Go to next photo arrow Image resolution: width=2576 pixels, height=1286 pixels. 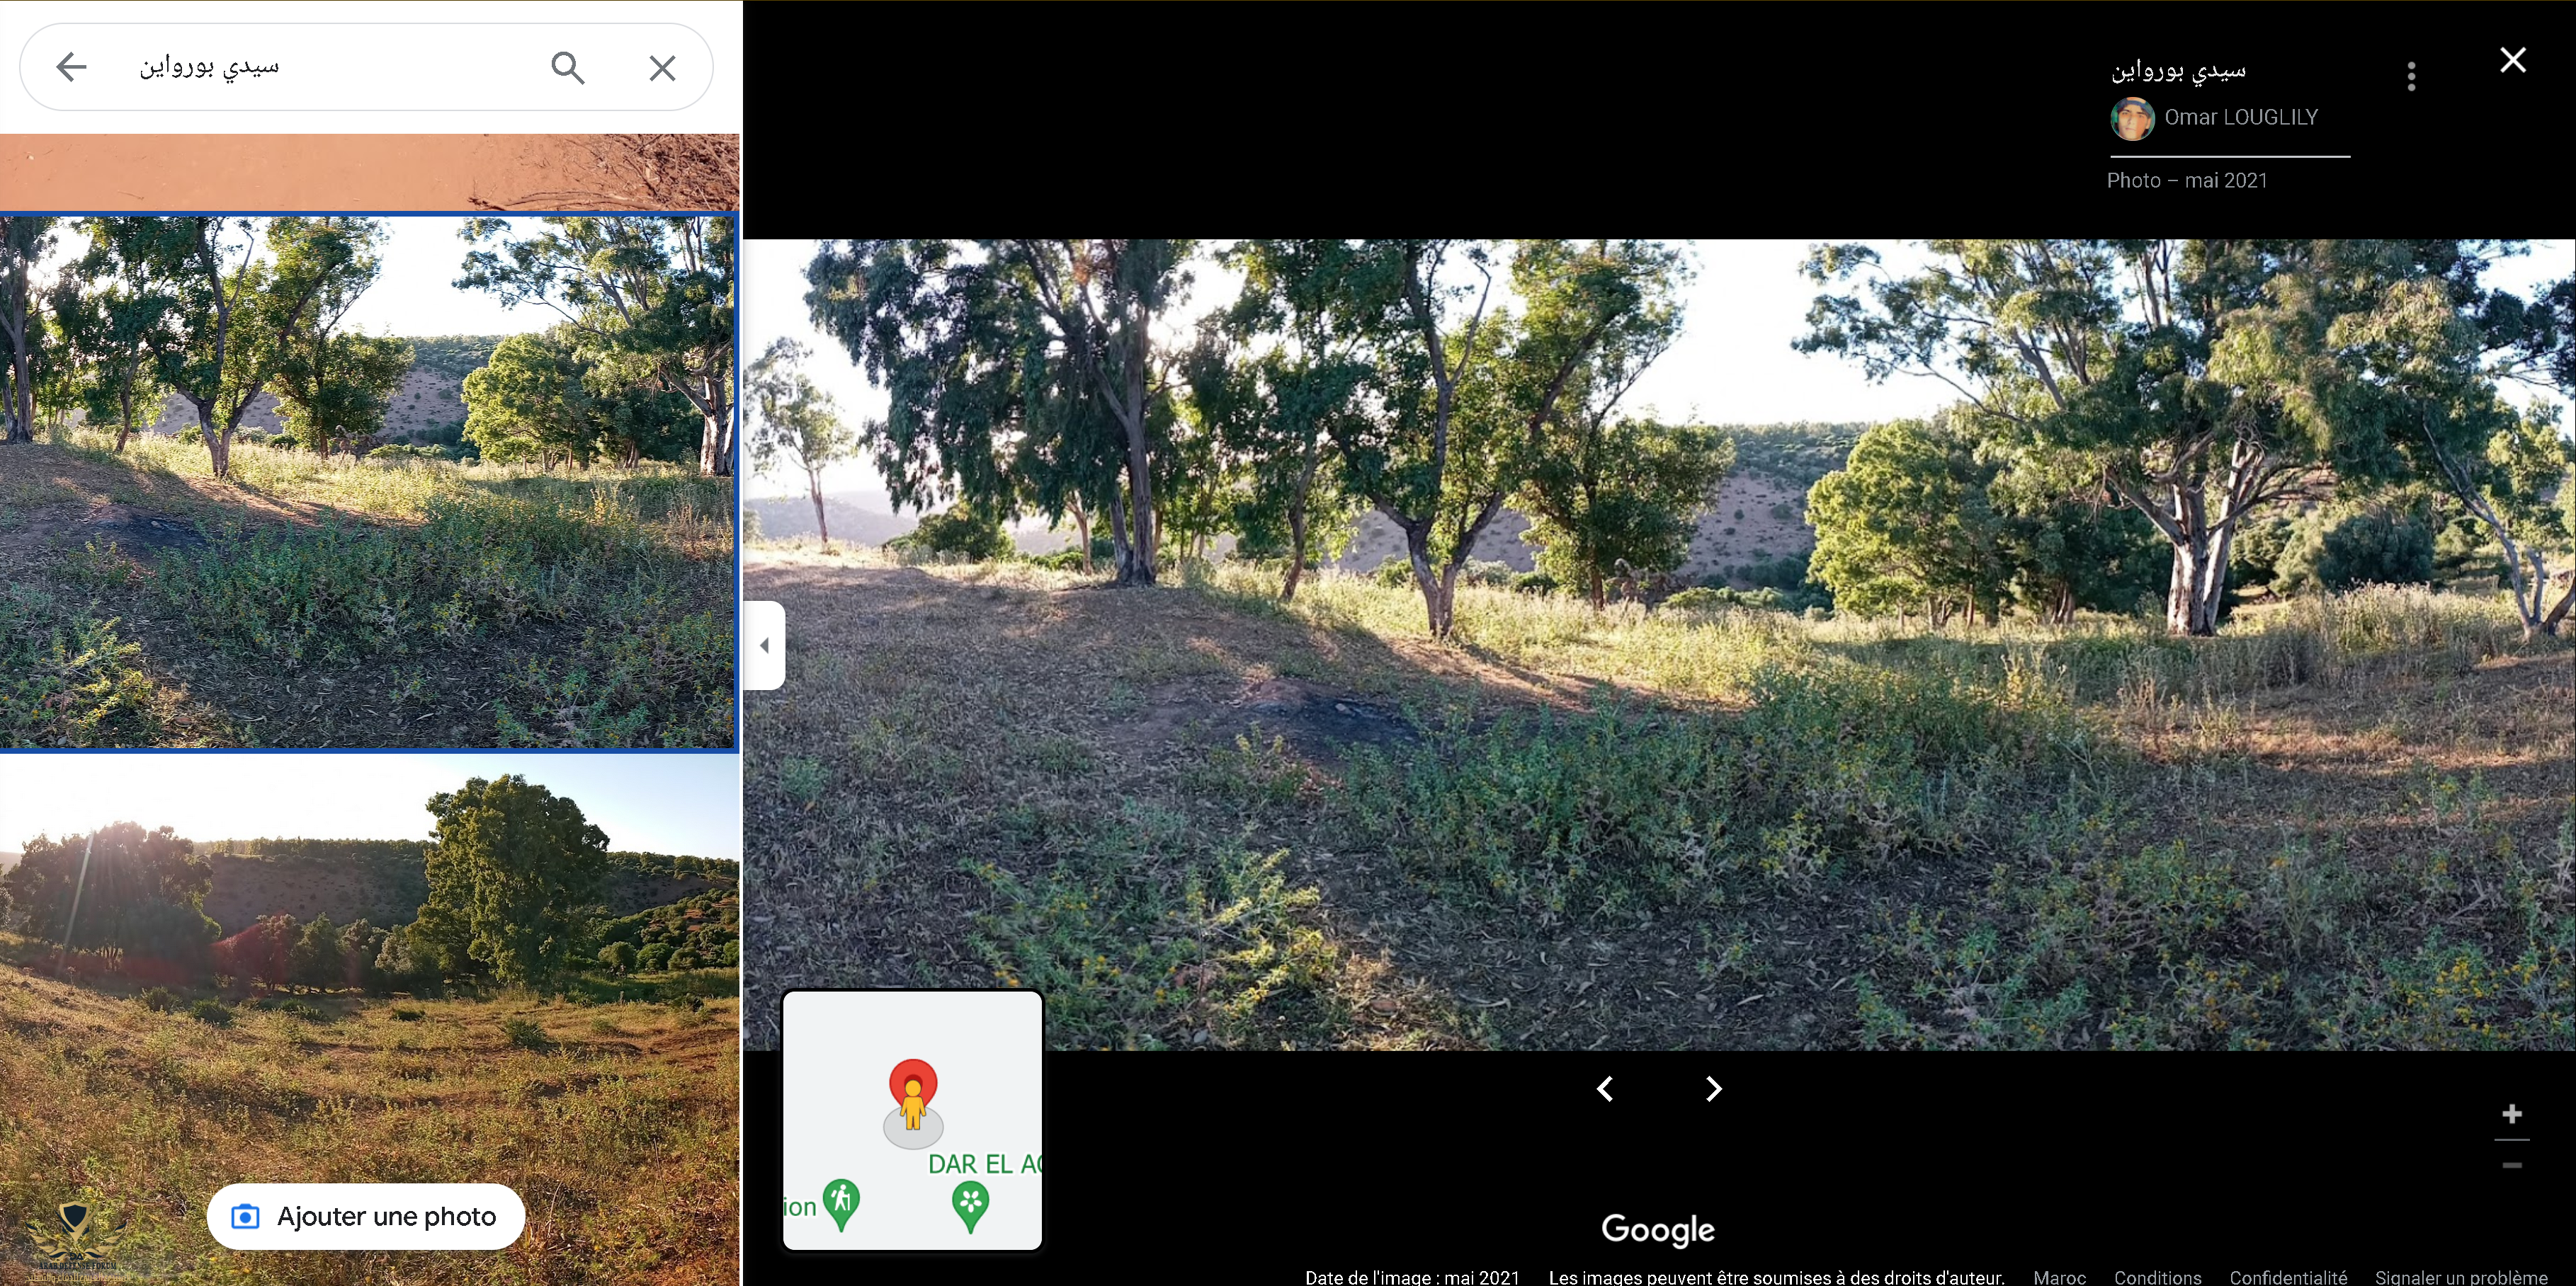[x=1713, y=1088]
